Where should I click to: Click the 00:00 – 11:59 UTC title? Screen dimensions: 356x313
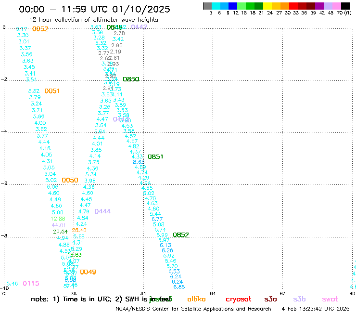[x=94, y=9]
